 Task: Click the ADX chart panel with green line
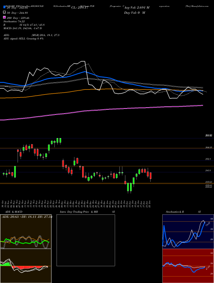(26, 232)
